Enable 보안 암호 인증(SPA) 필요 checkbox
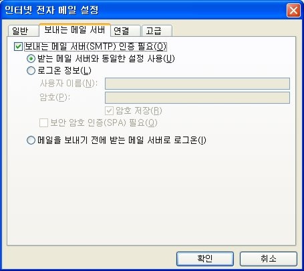Image resolution: width=304 pixels, height=271 pixels. click(43, 123)
